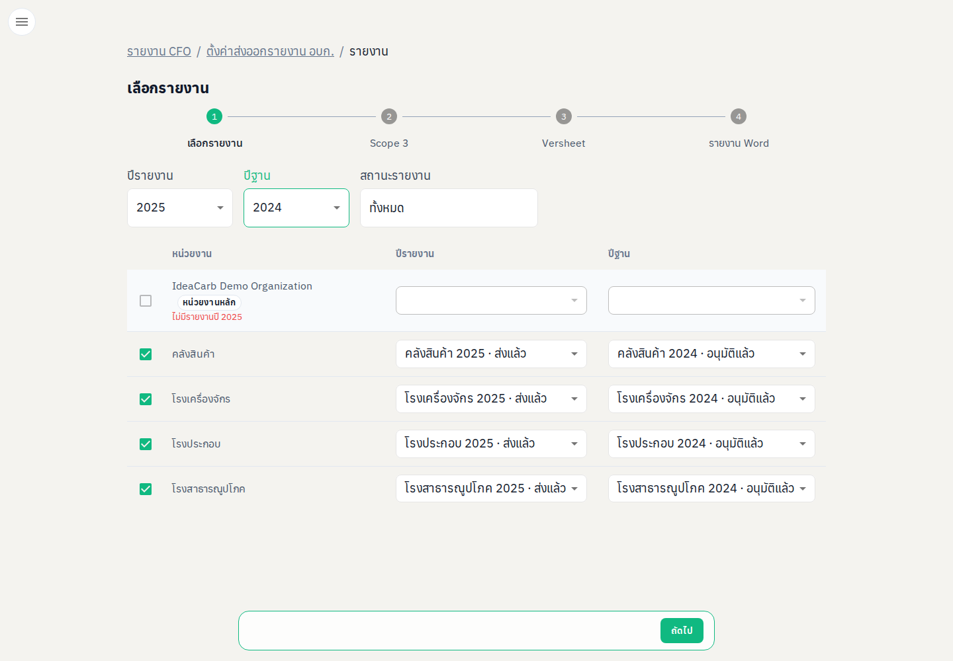Expand the คลังสินค้า 2025 · ส่งแล้ว dropdown
This screenshot has height=661, width=953.
[x=491, y=354]
